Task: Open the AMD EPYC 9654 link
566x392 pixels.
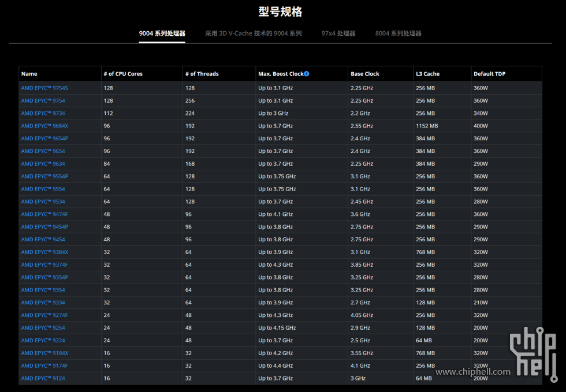Action: [x=43, y=151]
